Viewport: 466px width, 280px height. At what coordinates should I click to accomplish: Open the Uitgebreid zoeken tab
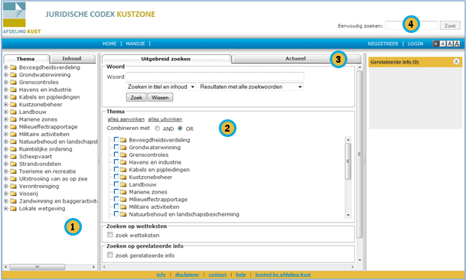coord(166,59)
